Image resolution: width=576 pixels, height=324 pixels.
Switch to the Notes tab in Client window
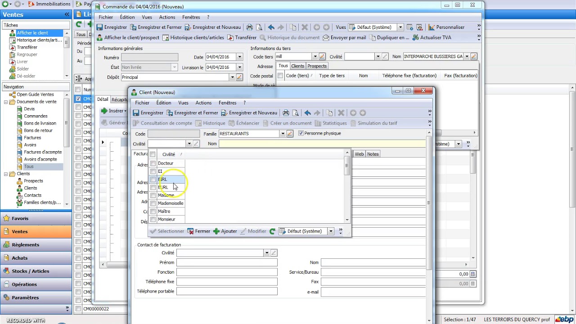point(373,154)
